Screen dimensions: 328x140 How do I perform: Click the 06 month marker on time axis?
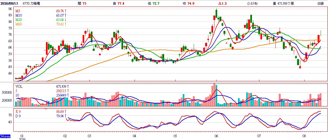click(x=216, y=136)
